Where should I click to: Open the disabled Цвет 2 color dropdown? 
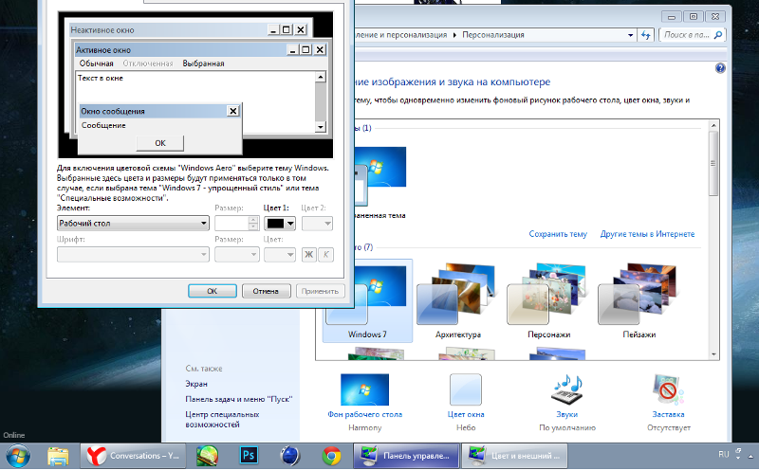click(317, 224)
